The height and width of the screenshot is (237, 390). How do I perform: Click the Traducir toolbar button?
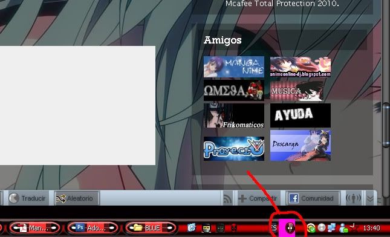(x=27, y=198)
